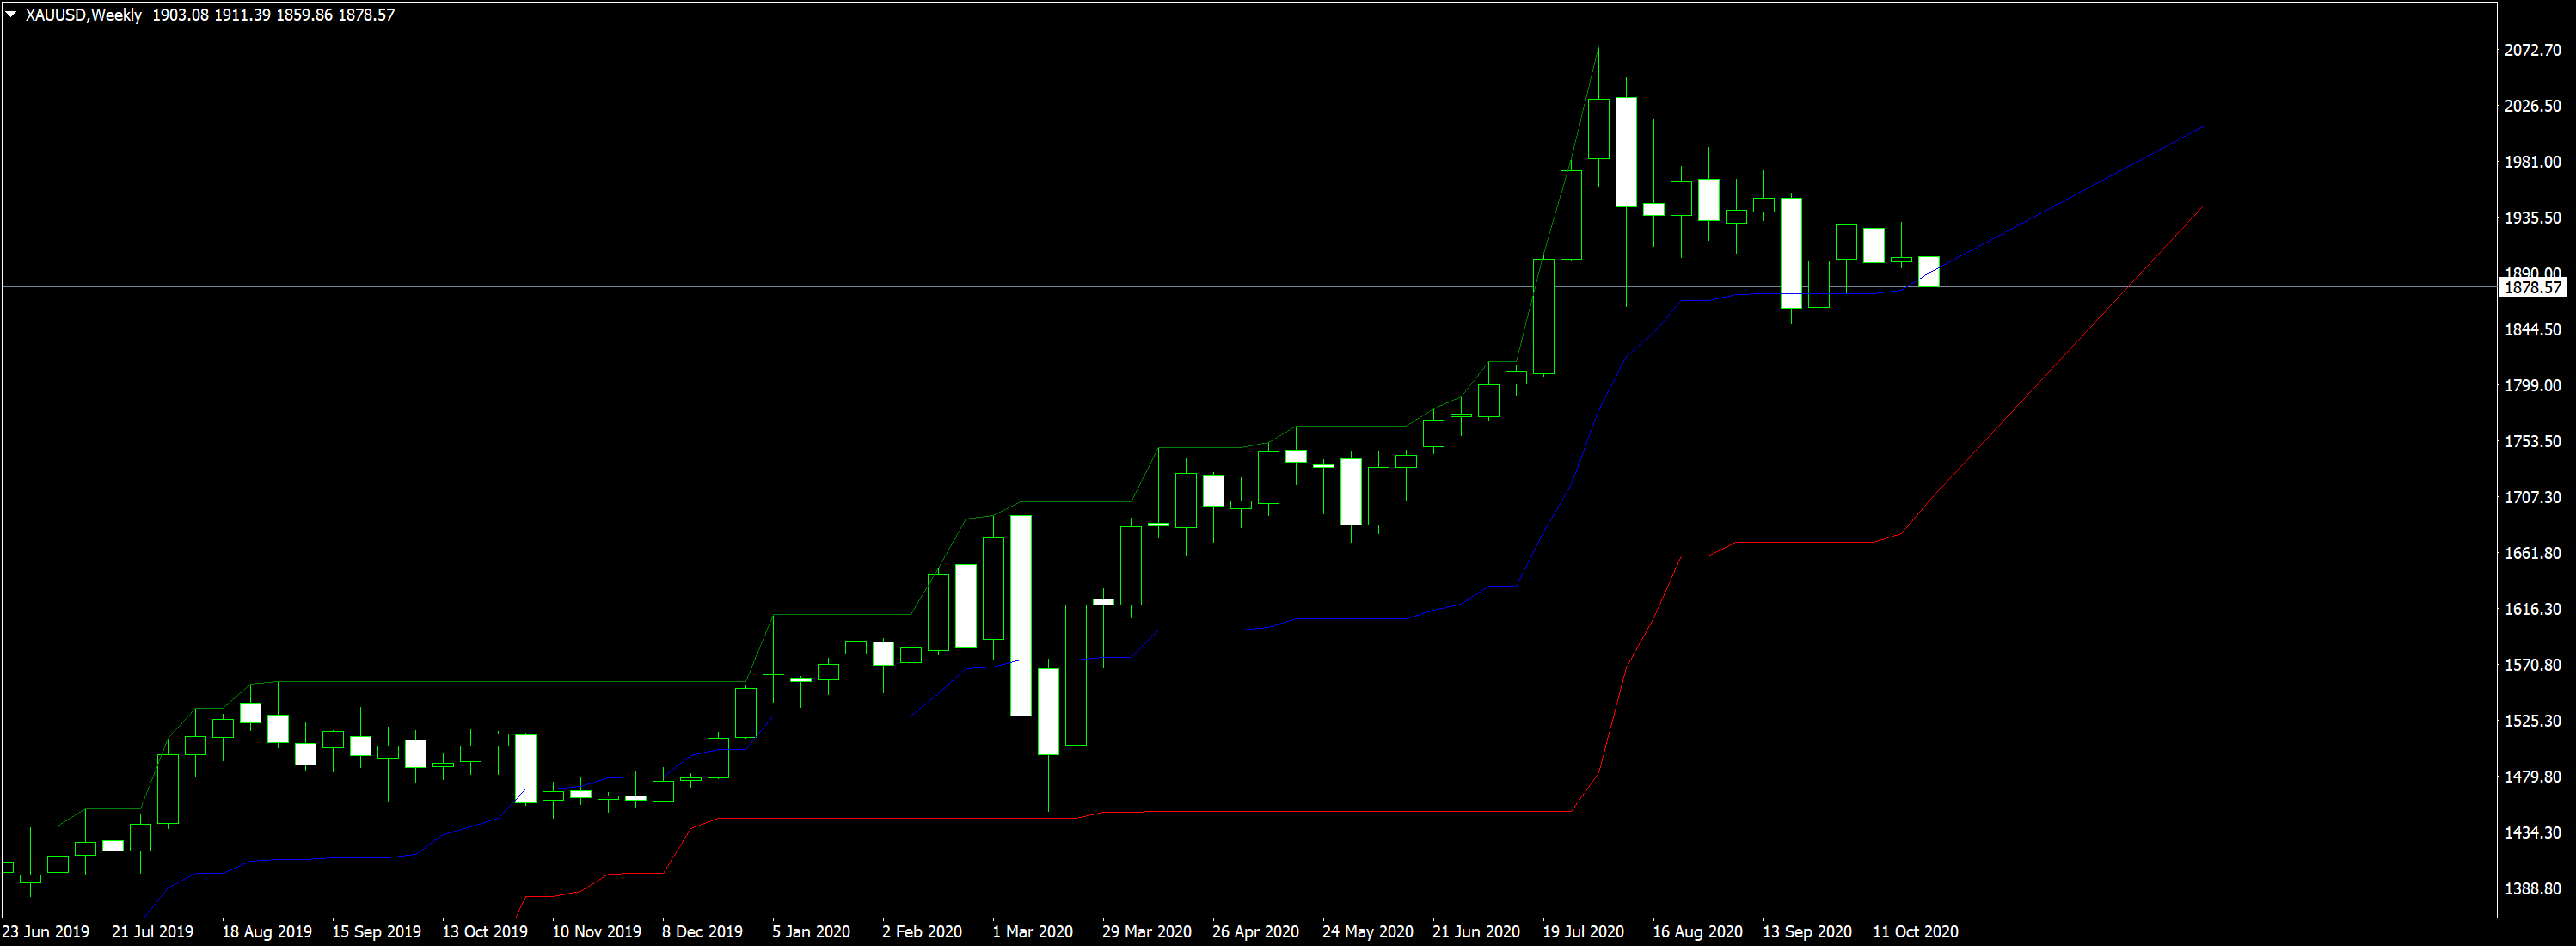Click the 5 Jan 2020 date label
This screenshot has height=946, width=2576.
click(811, 932)
